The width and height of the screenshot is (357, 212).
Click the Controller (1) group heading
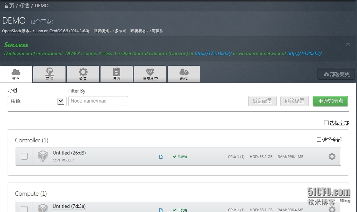pos(32,140)
